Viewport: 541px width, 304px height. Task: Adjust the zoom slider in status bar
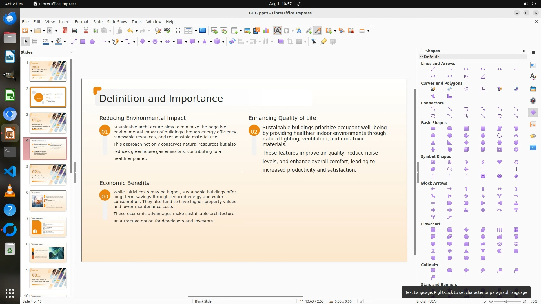(506, 301)
